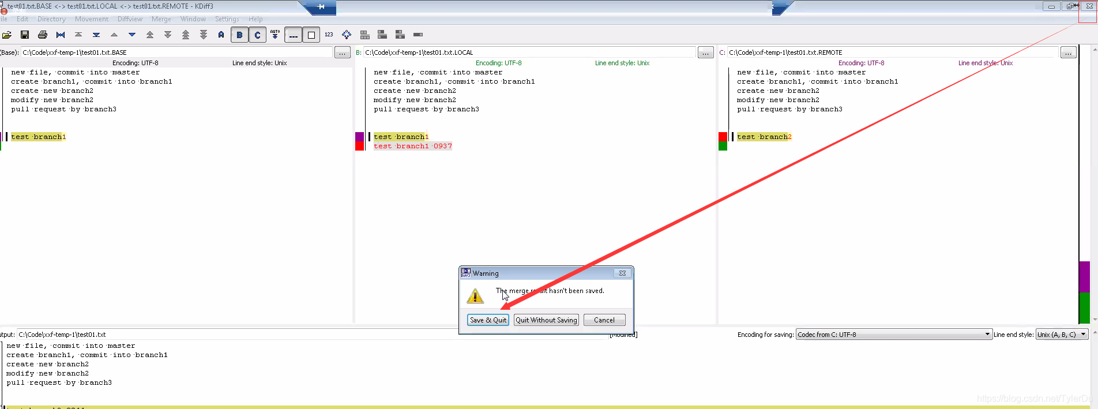Viewport: 1098px width, 409px height.
Task: Minimize the KDiff3 window
Action: pos(1051,6)
